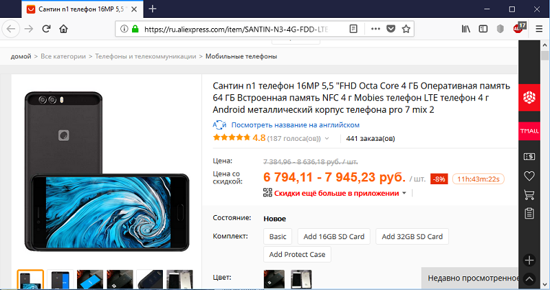
Task: Open a new browser tab
Action: (152, 9)
